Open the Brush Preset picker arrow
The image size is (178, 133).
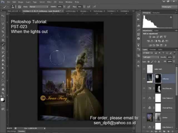point(16,7)
